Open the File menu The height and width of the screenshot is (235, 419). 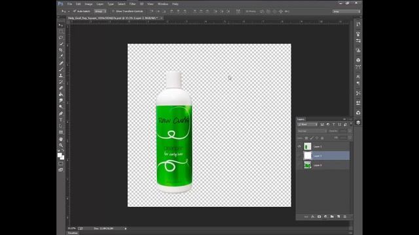point(70,4)
